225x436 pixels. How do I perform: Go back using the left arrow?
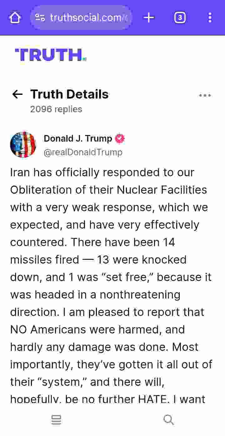17,94
